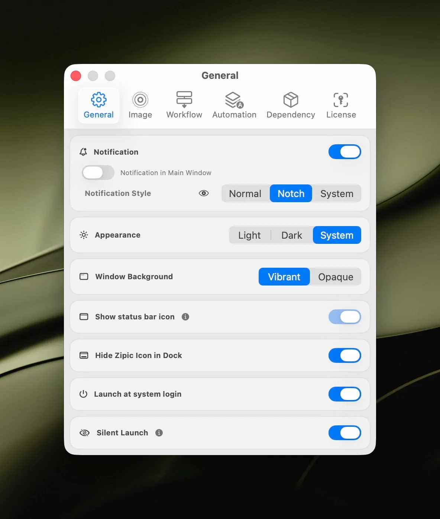This screenshot has height=519, width=440.
Task: Open the Workflow settings tab
Action: [184, 106]
